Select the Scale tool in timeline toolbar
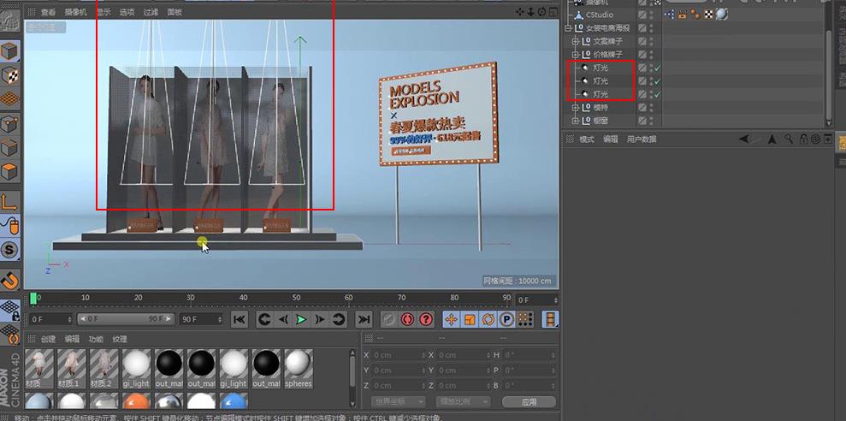The image size is (846, 421). coord(470,319)
